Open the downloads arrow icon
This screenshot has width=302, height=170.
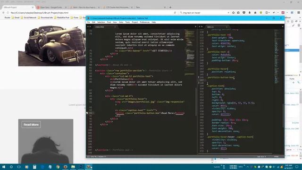(x=250, y=13)
